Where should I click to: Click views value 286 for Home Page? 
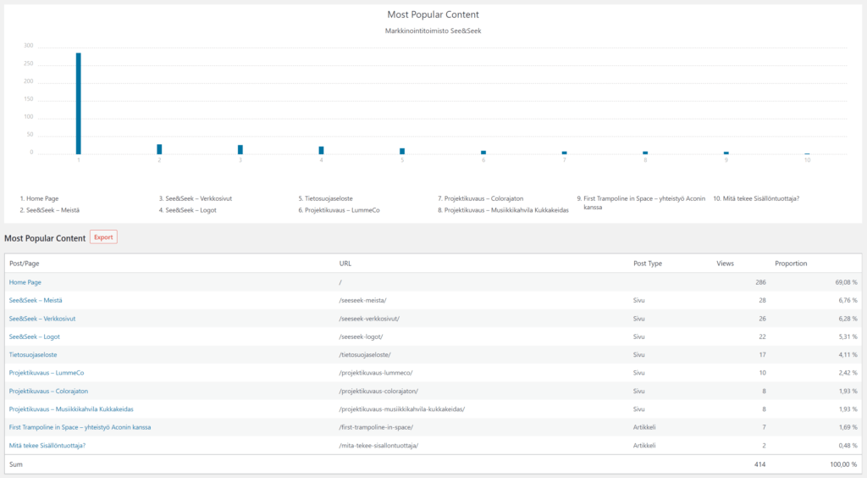[x=760, y=282]
